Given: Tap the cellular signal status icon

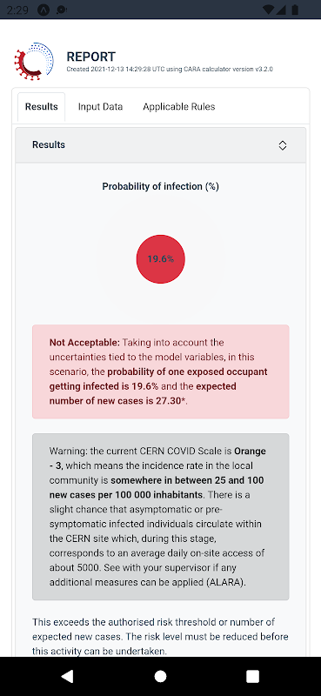Looking at the screenshot, I should pos(283,10).
